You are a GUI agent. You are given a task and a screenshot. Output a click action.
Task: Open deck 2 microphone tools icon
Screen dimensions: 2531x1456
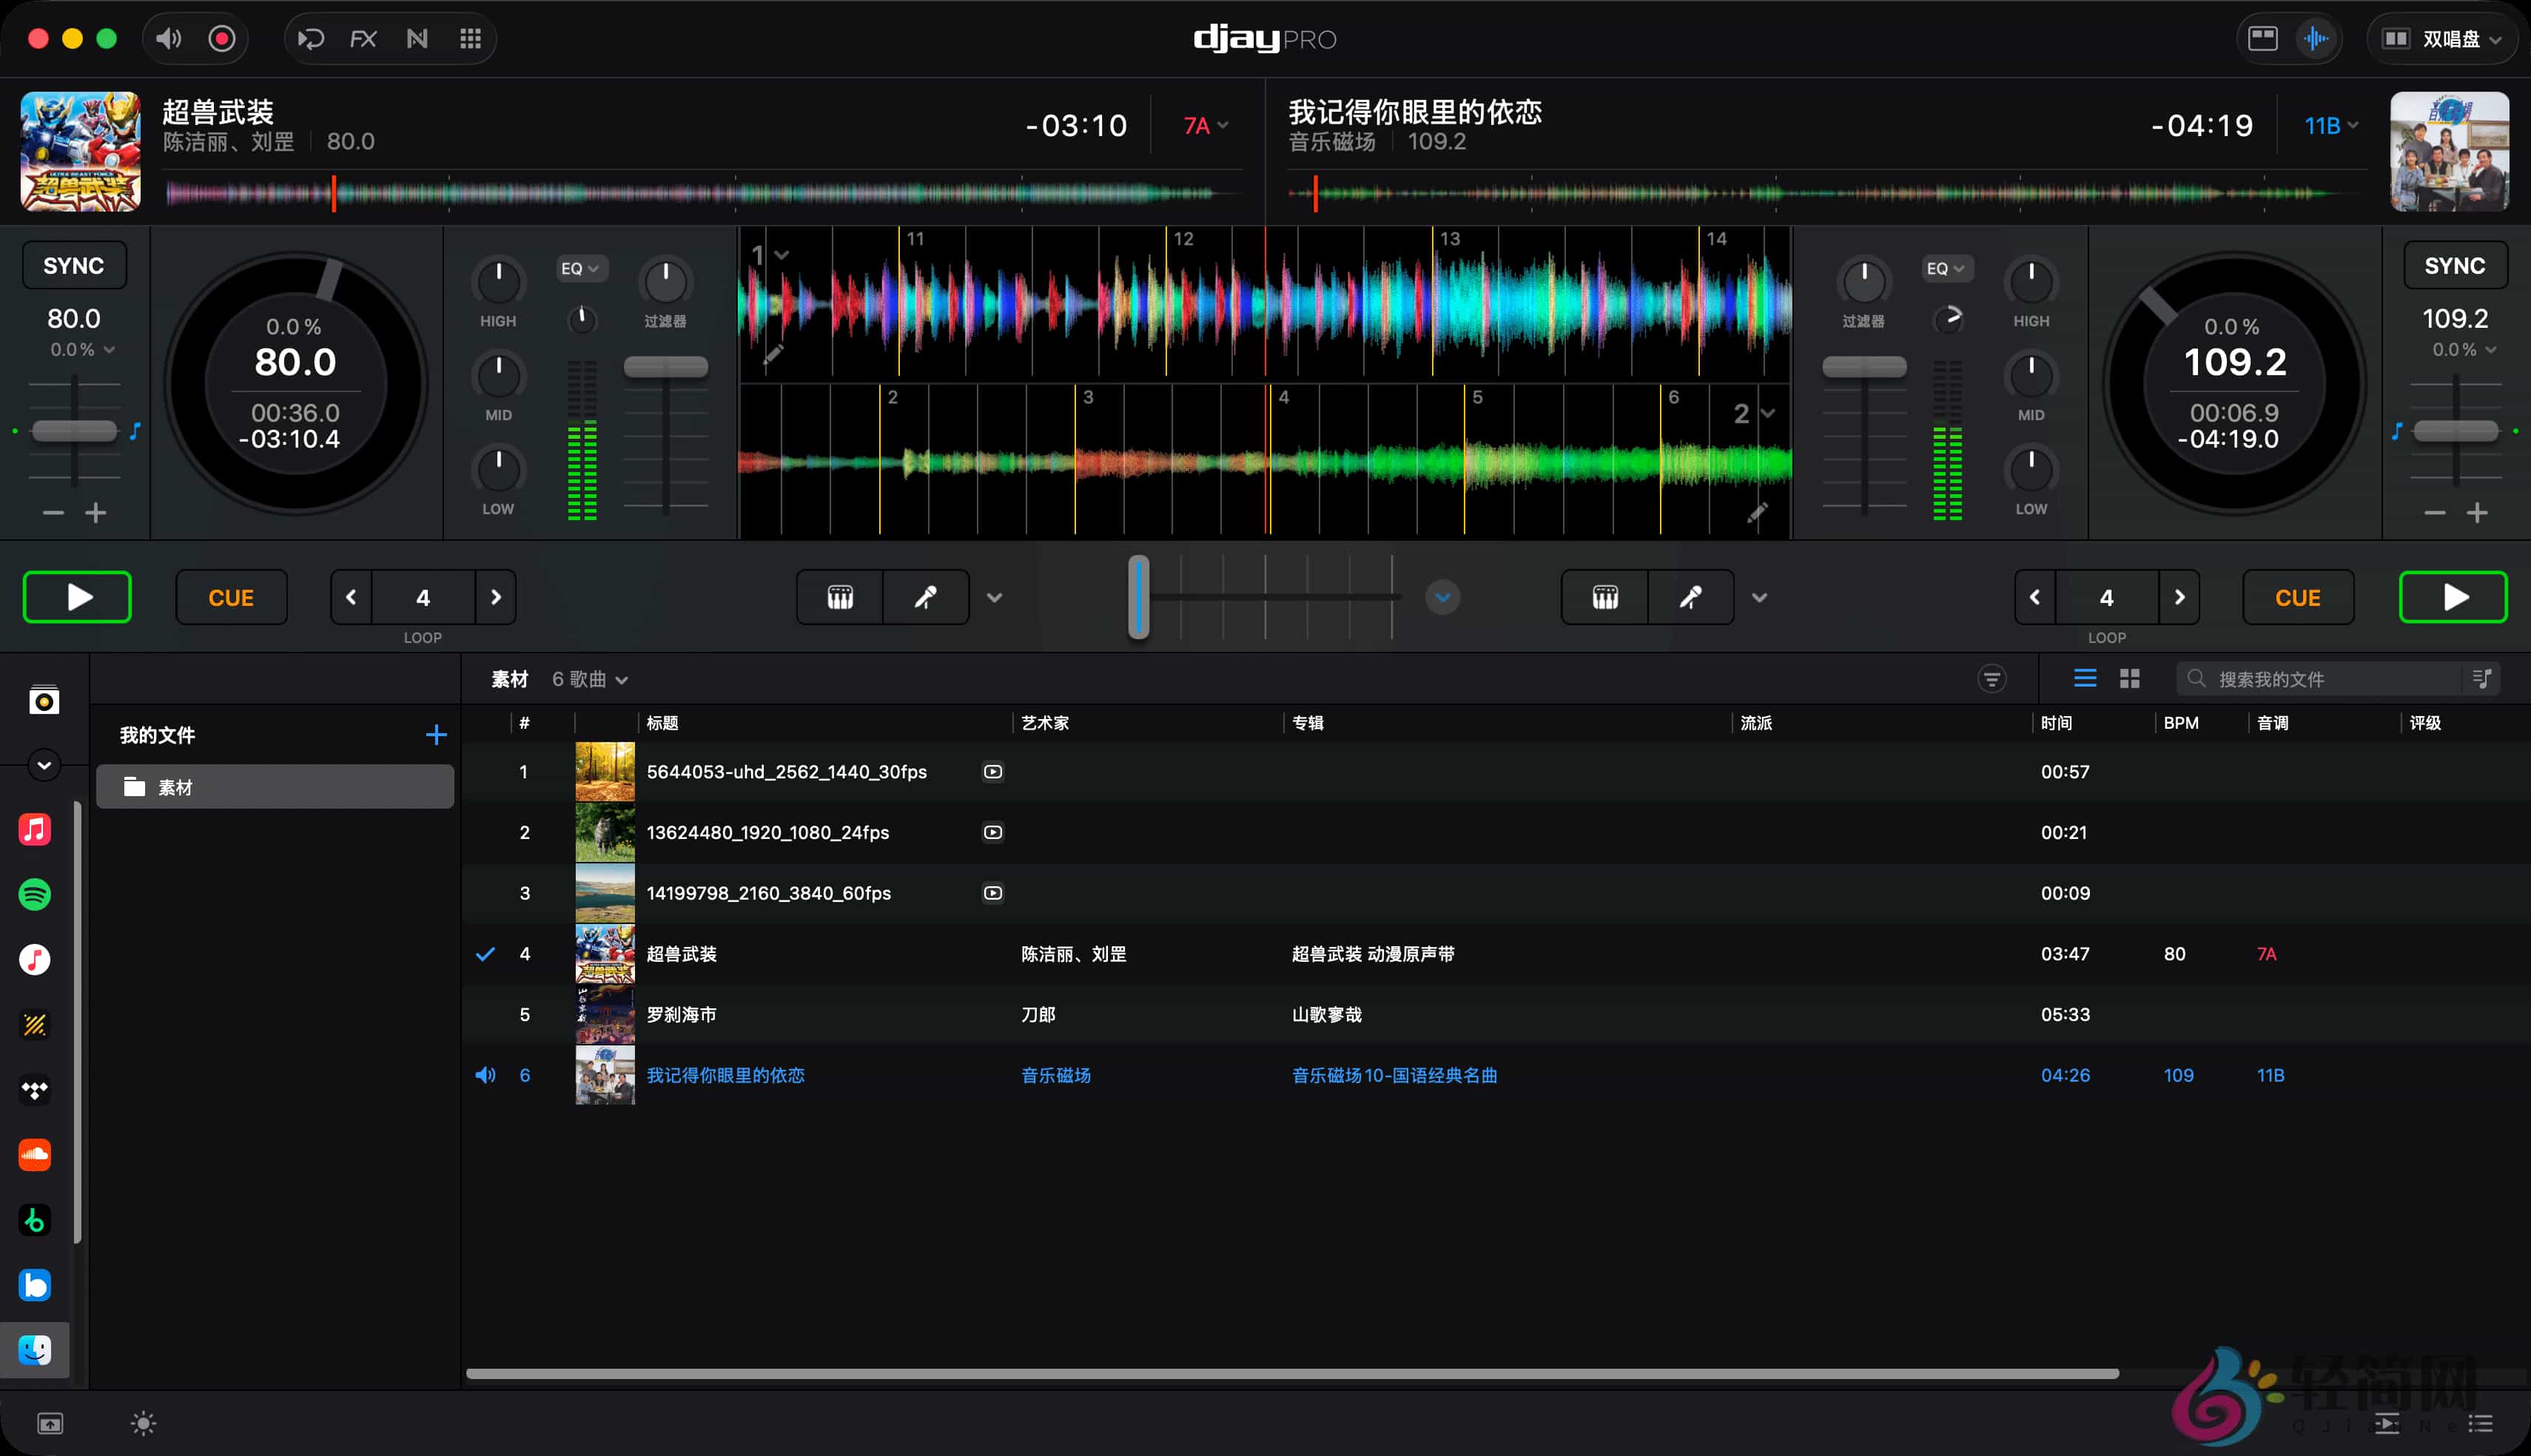click(1691, 597)
